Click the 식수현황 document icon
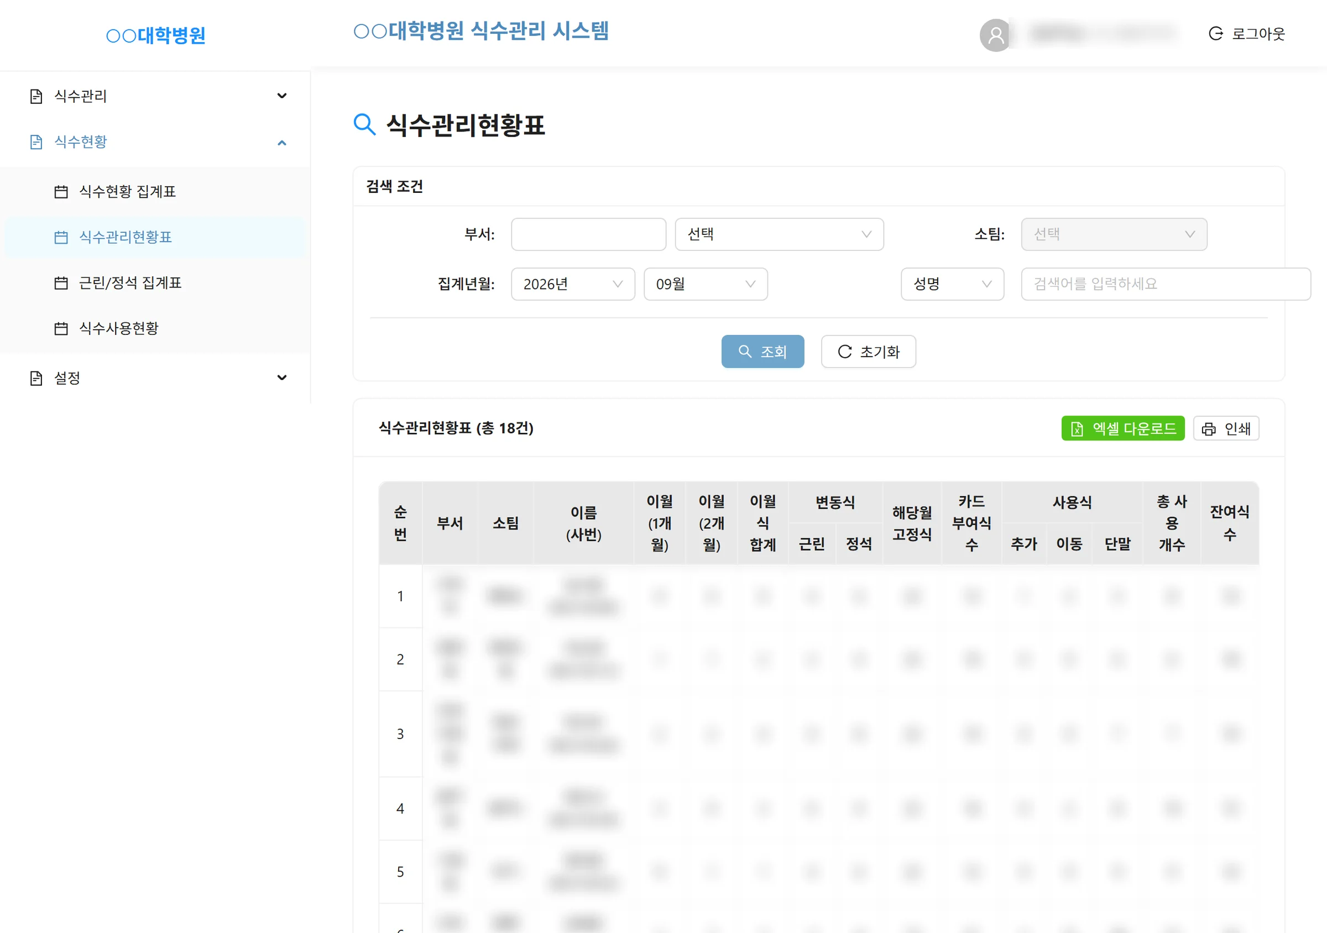This screenshot has height=933, width=1327. click(36, 142)
